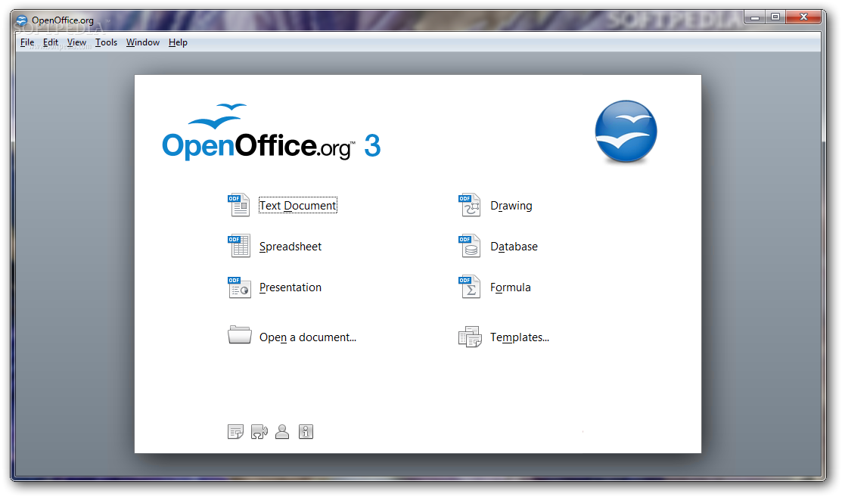
Task: Click the Drawing ODF icon
Action: [x=470, y=205]
